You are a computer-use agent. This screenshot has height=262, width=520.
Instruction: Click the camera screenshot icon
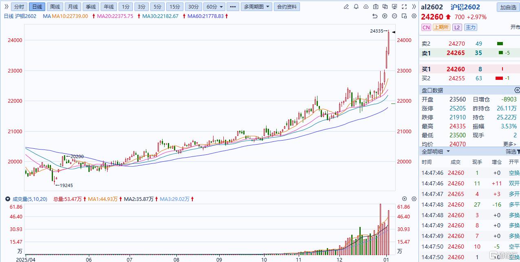coord(375,7)
